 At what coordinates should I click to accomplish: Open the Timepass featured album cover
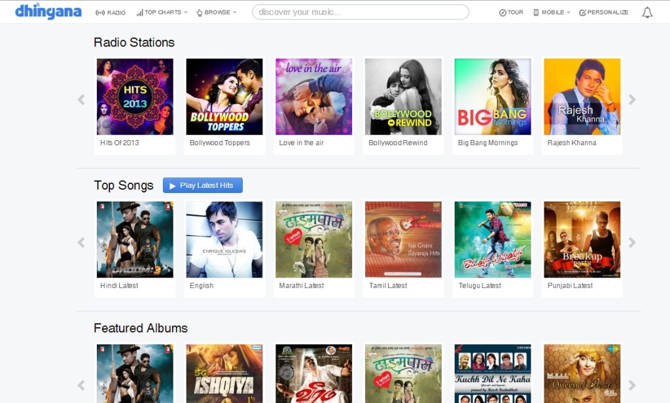[x=403, y=374]
